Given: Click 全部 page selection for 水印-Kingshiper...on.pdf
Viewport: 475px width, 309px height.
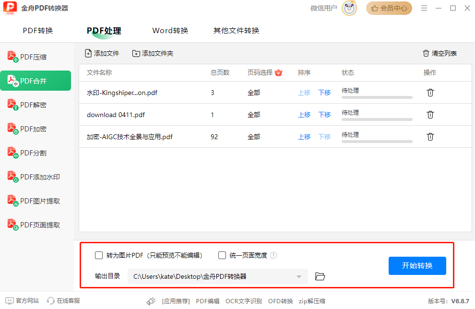Looking at the screenshot, I should click(254, 93).
